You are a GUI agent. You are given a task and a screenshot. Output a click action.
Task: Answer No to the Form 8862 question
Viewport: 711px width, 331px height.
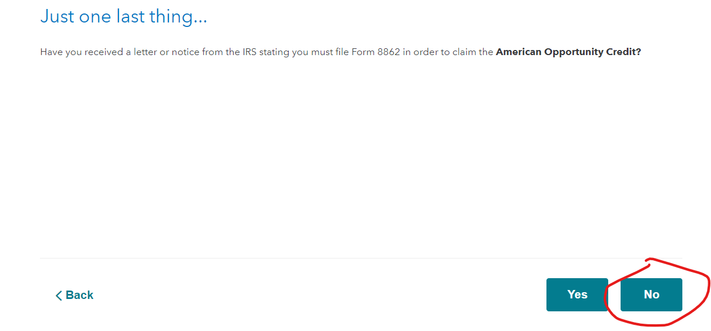click(x=651, y=294)
